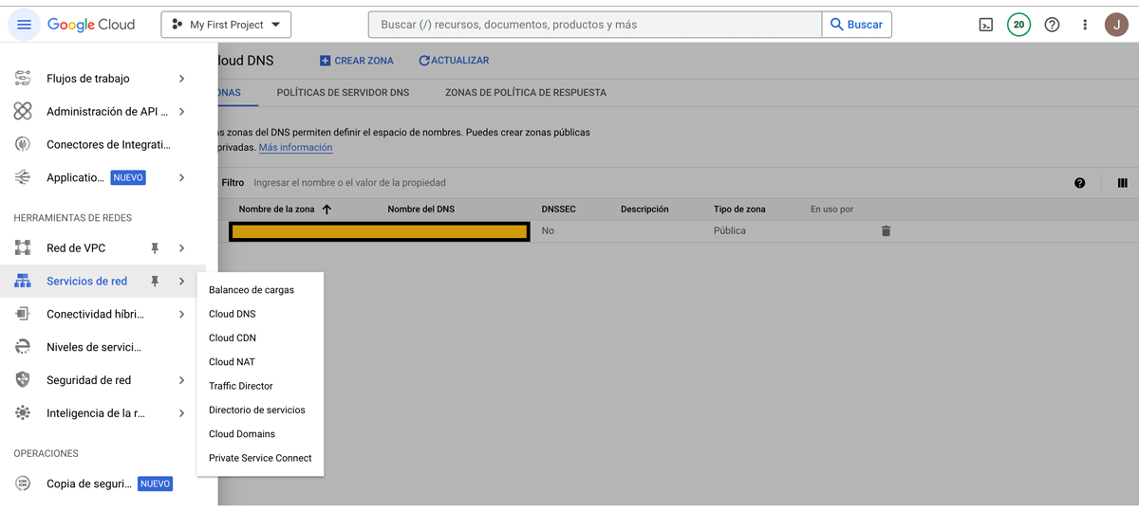Expand Applicatio... submenu arrow
The height and width of the screenshot is (511, 1139).
click(x=181, y=177)
